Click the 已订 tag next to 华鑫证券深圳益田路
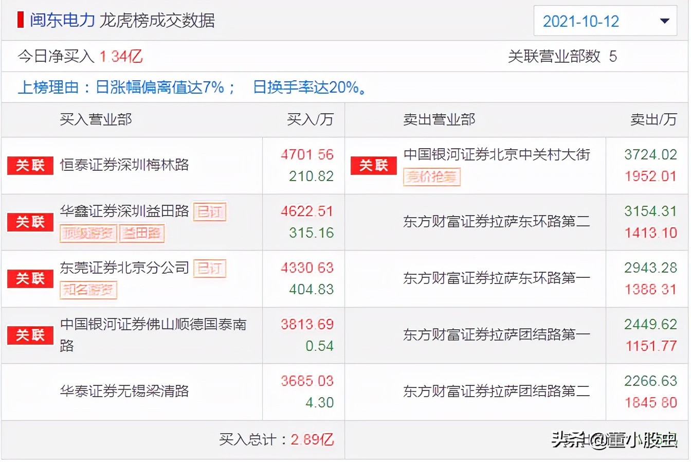 pos(209,211)
